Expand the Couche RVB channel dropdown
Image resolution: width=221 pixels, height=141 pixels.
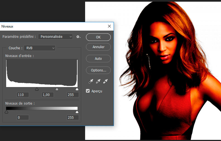coord(40,48)
